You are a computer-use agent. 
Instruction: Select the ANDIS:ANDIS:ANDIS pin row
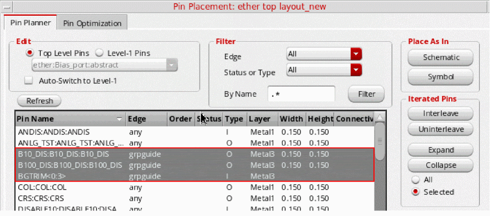coord(194,132)
